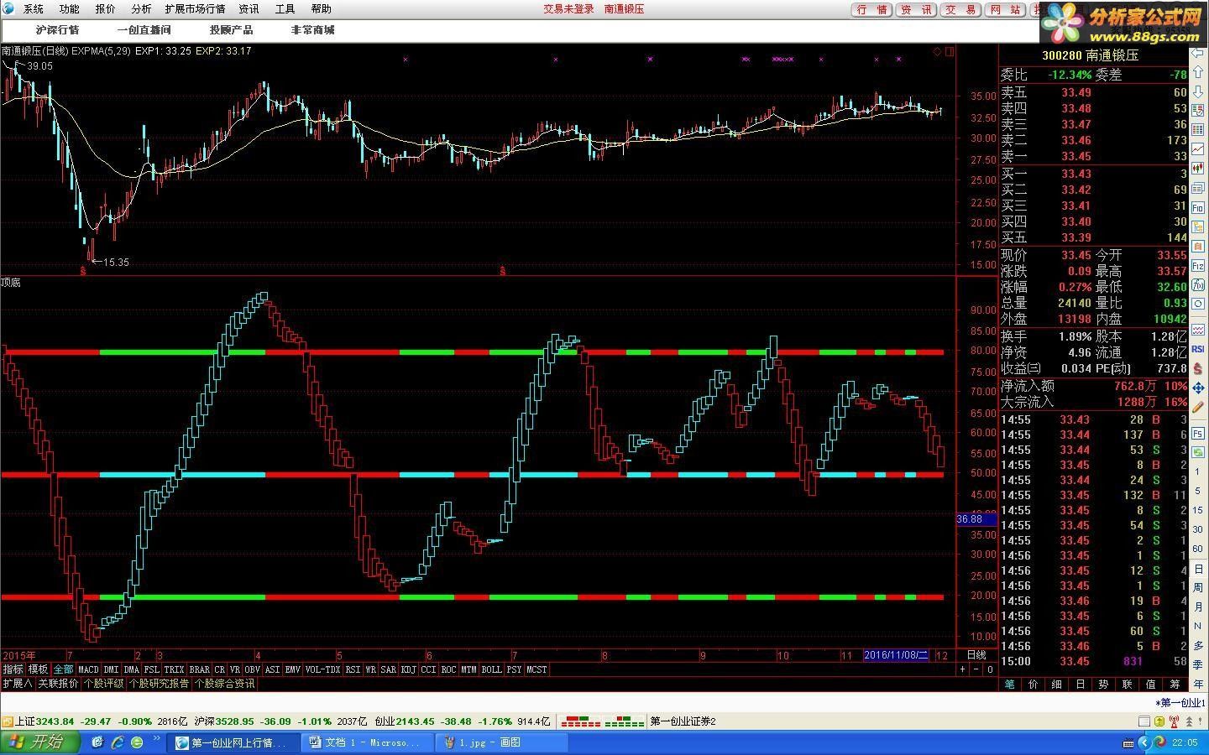Click the red antenna signal icon
Screen dimensions: 1209x755
(1173, 721)
